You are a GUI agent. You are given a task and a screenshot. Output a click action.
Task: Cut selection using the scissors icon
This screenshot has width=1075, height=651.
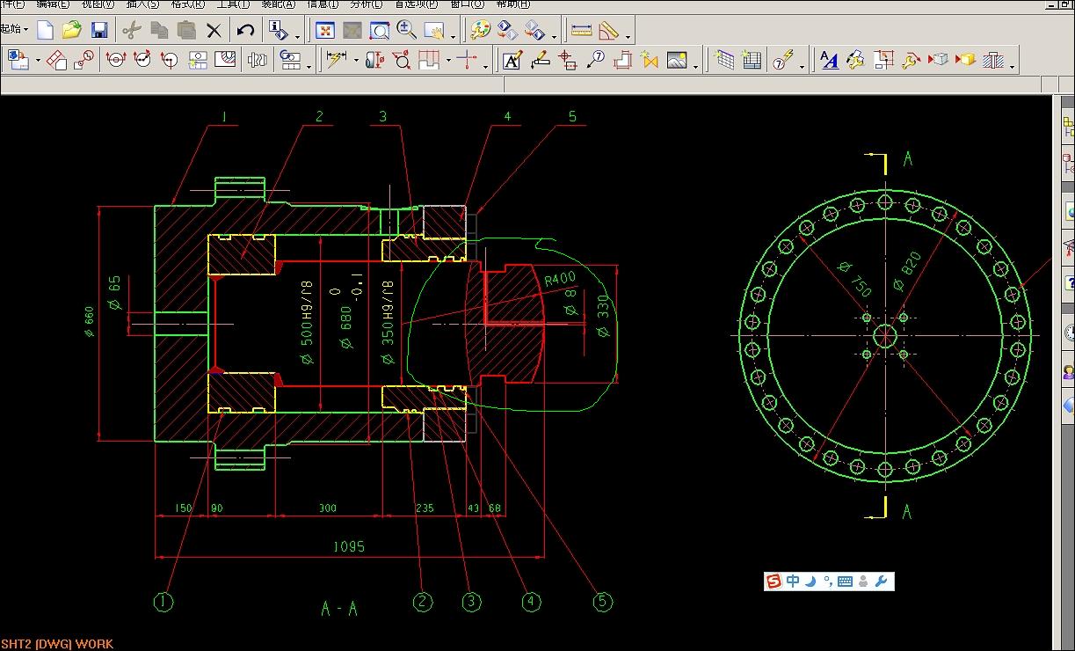click(x=132, y=30)
